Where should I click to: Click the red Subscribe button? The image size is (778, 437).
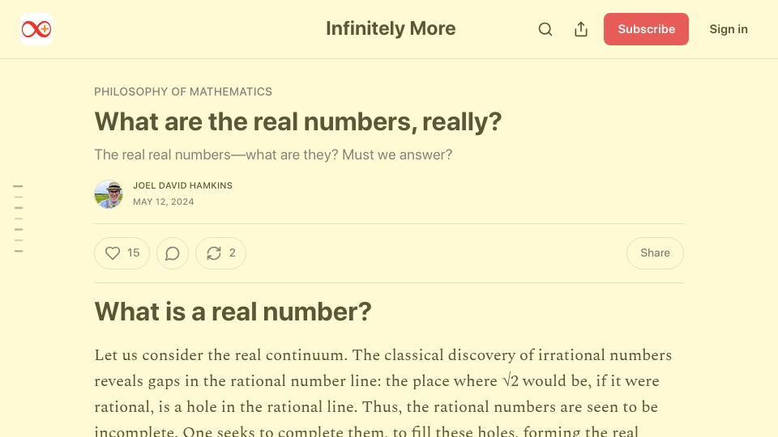point(646,29)
